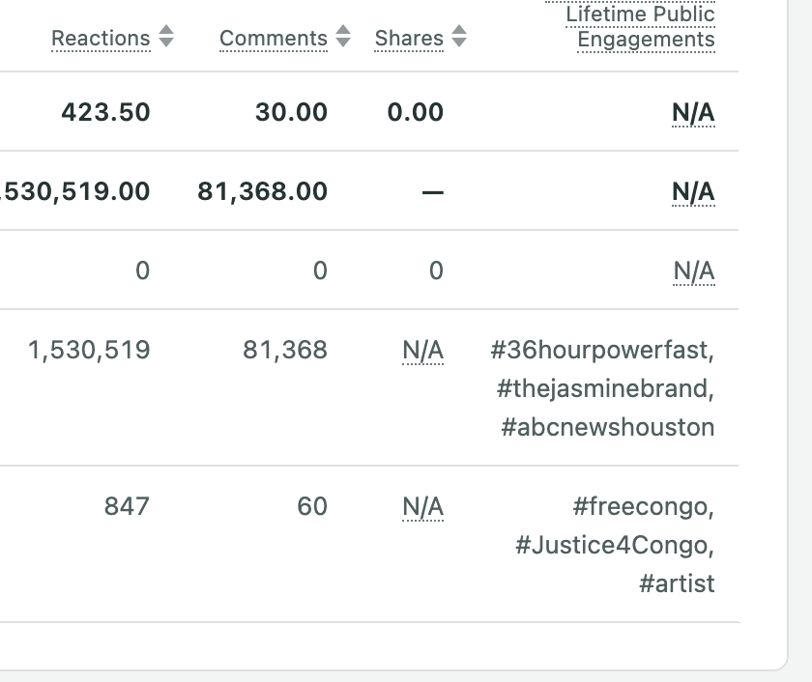
Task: Open the #thejasminebrand hashtag
Action: 604,388
